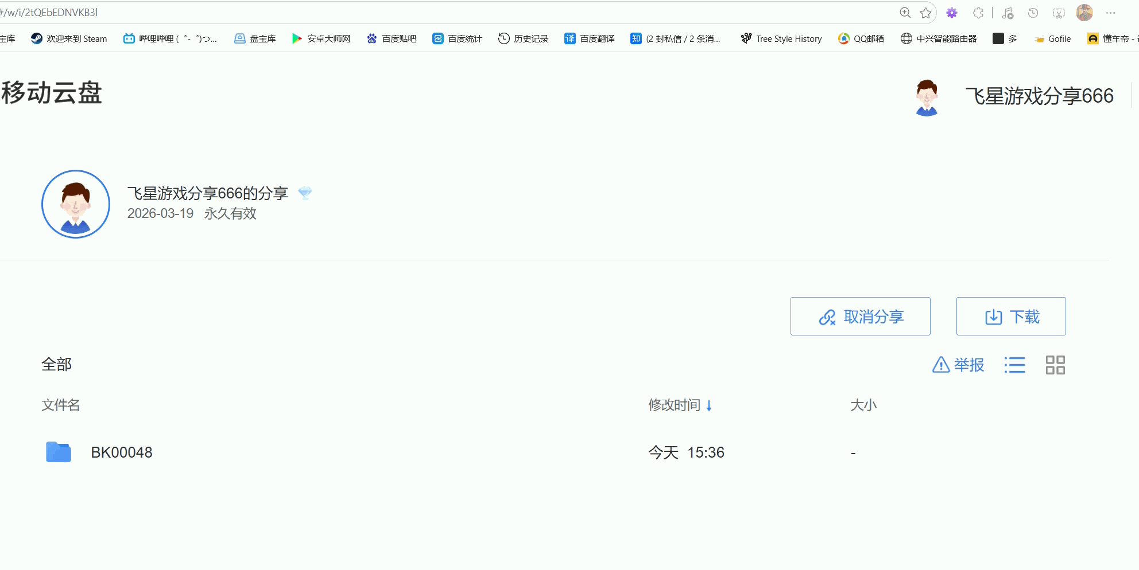Report this share via the 举报 link
The image size is (1139, 570).
click(x=957, y=365)
